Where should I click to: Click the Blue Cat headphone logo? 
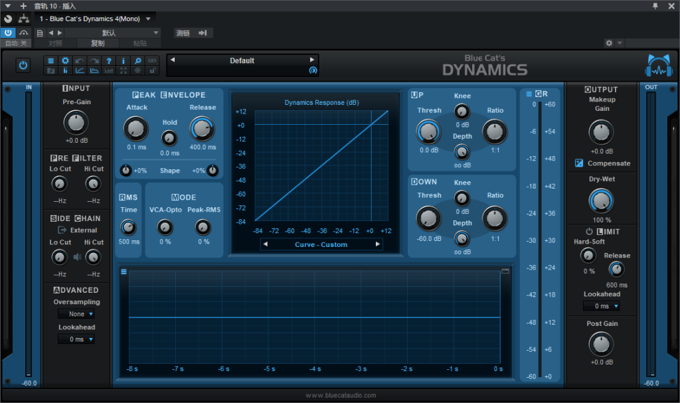pyautogui.click(x=659, y=66)
